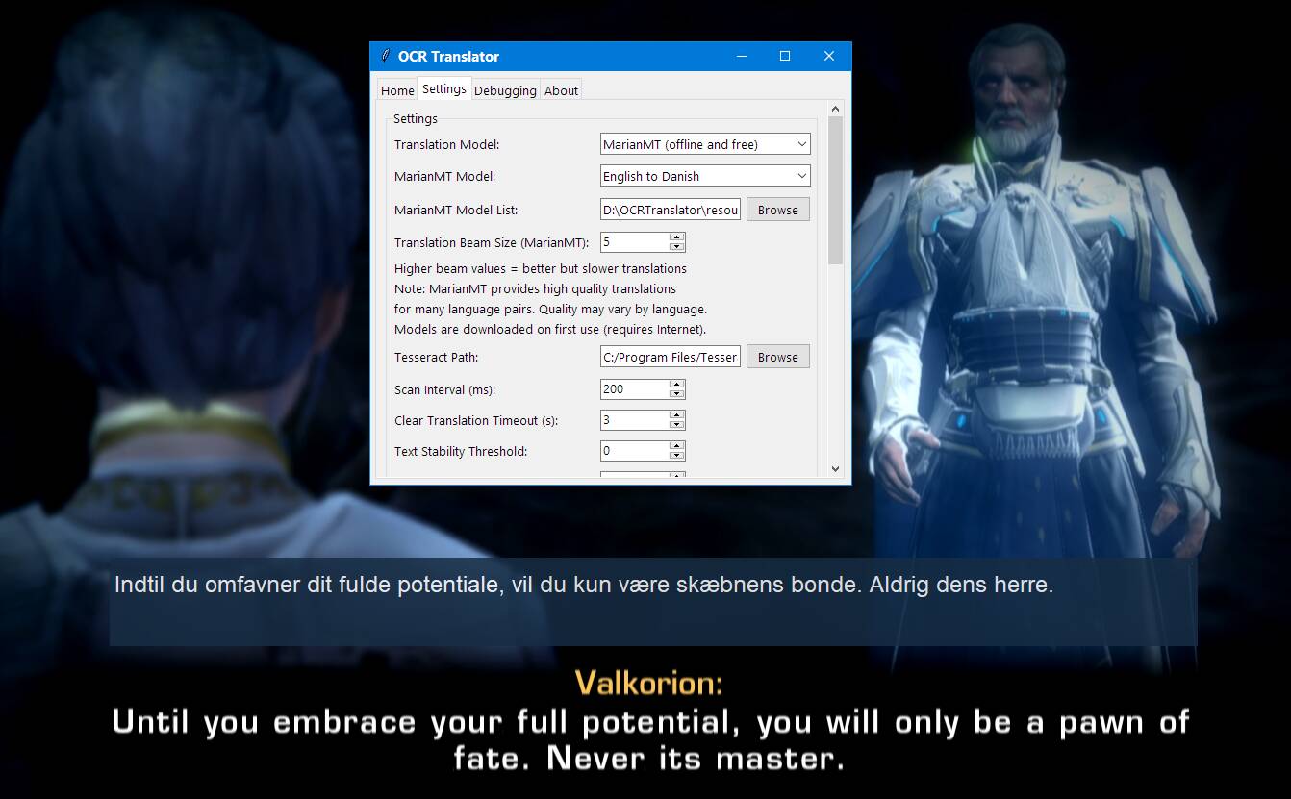The height and width of the screenshot is (799, 1291).
Task: Decrease Scan Interval using down arrow
Action: [x=677, y=394]
